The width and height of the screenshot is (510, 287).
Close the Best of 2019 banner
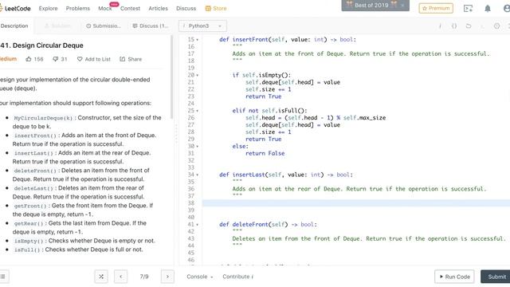[402, 6]
